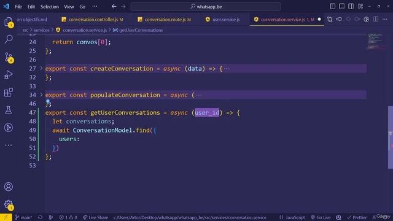Click the file path in status bar

coord(190,217)
